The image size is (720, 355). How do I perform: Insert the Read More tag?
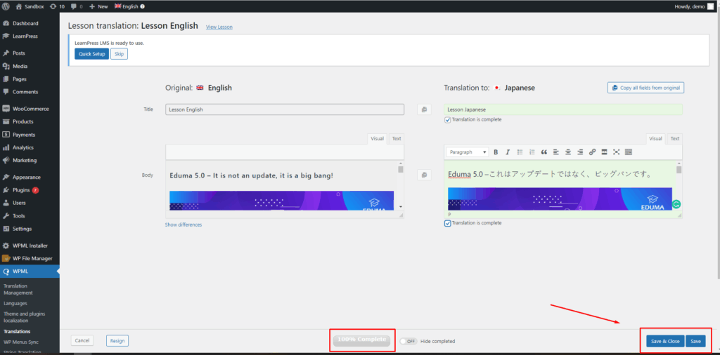[x=604, y=152]
